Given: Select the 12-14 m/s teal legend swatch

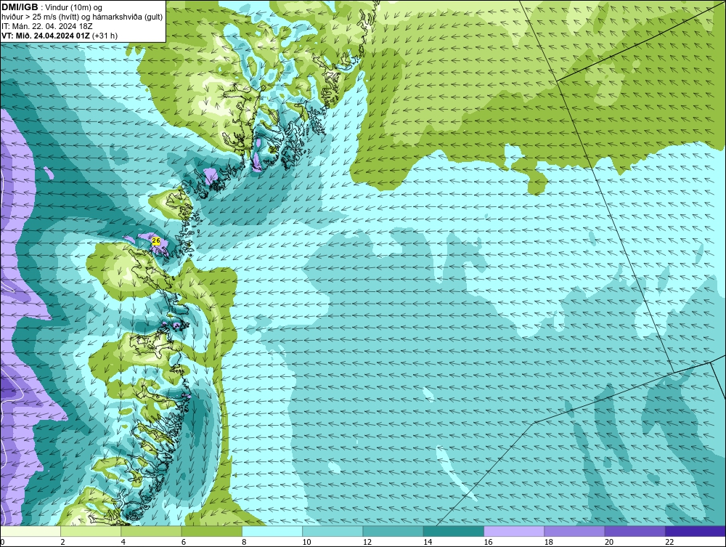Looking at the screenshot, I should tap(393, 531).
